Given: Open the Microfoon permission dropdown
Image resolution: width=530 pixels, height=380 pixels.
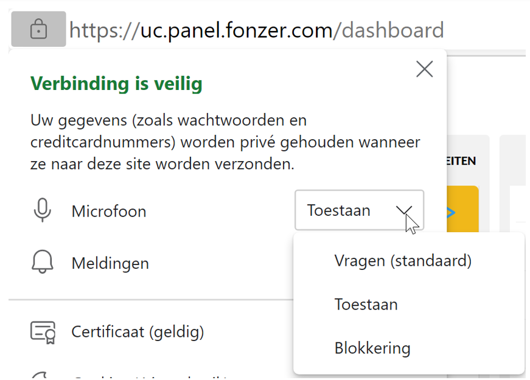Looking at the screenshot, I should (359, 210).
